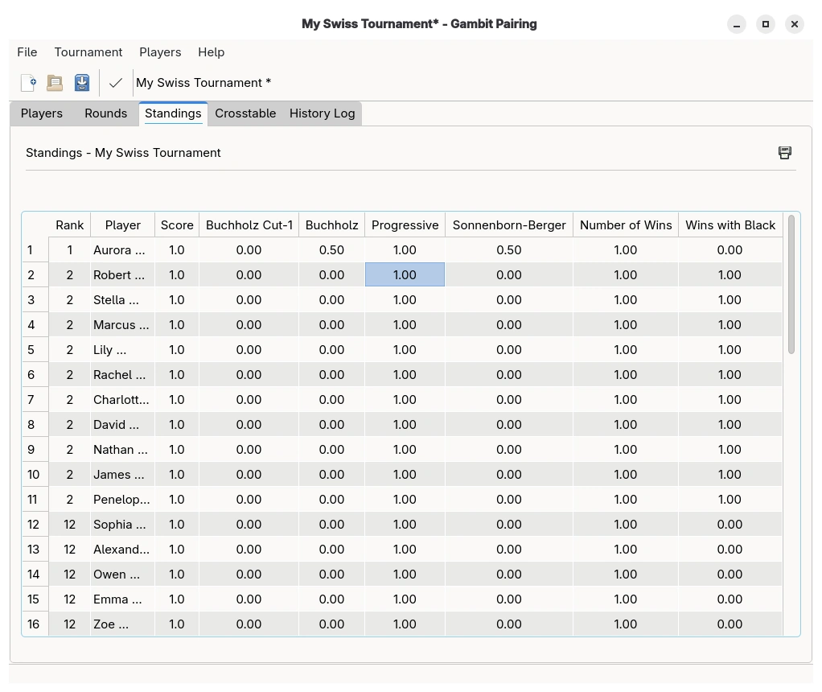
Task: Click the player cell 'Sophia ...'
Action: click(x=123, y=524)
